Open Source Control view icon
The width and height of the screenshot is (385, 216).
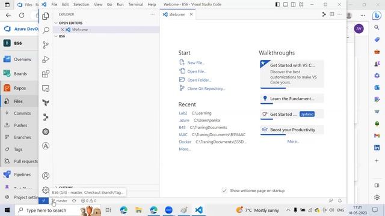46,45
